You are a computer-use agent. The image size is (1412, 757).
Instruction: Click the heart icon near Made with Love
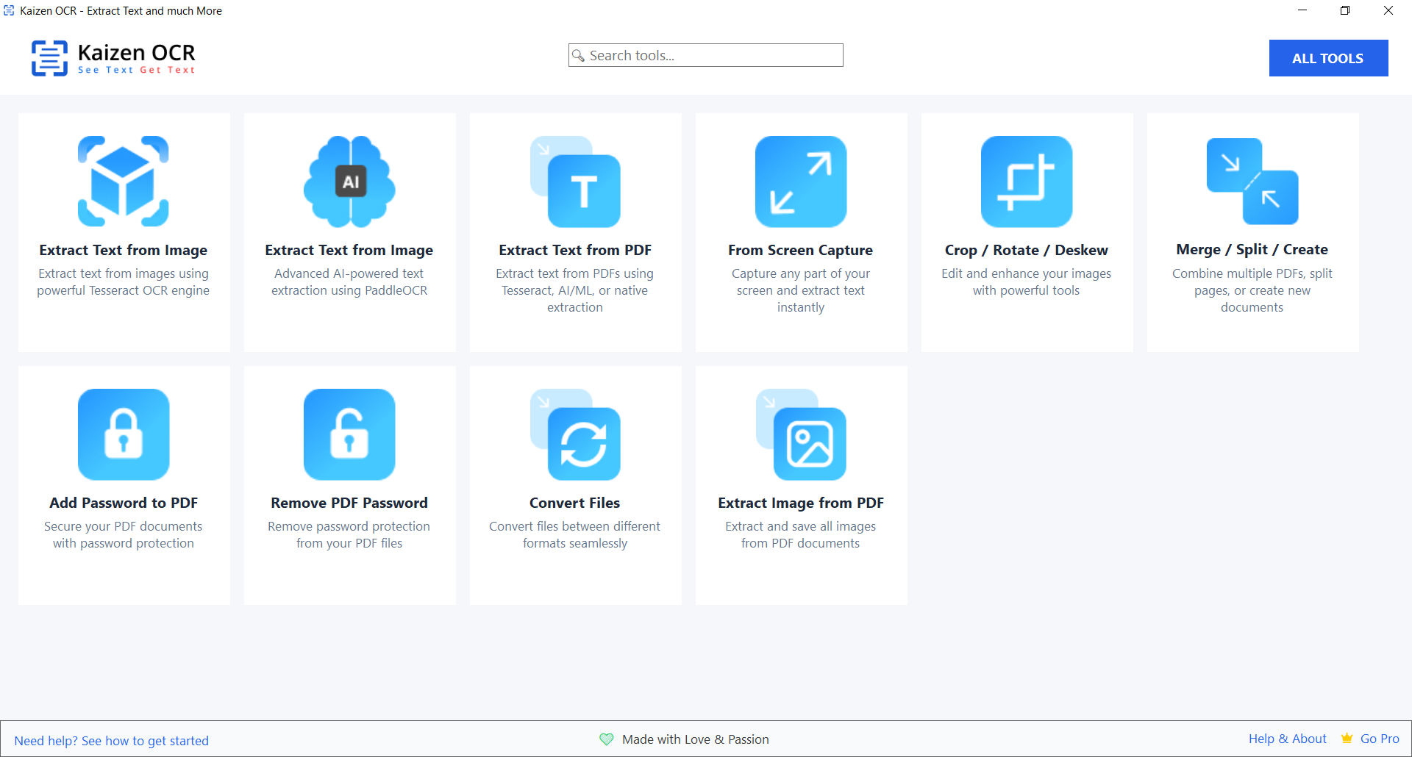tap(606, 739)
